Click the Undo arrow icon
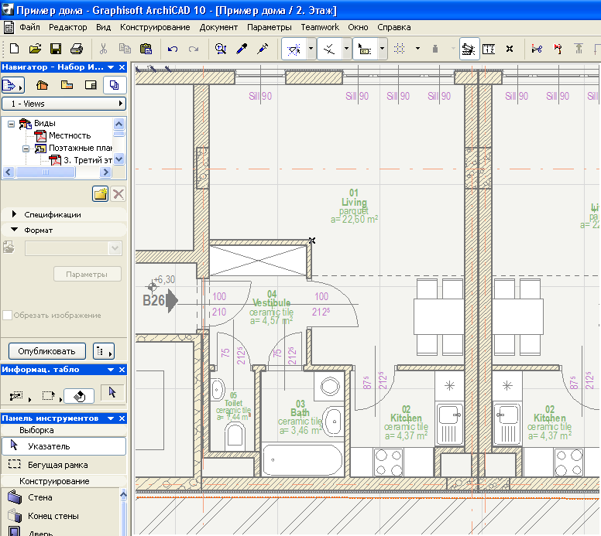The width and height of the screenshot is (601, 536). pos(172,49)
